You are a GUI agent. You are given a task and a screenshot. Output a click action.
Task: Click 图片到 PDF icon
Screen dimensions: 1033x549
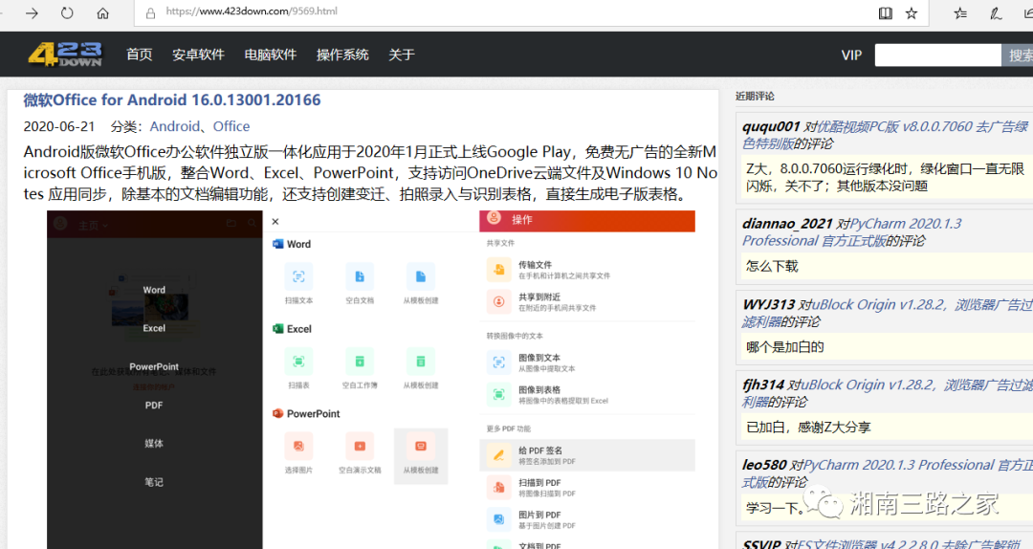pos(498,520)
